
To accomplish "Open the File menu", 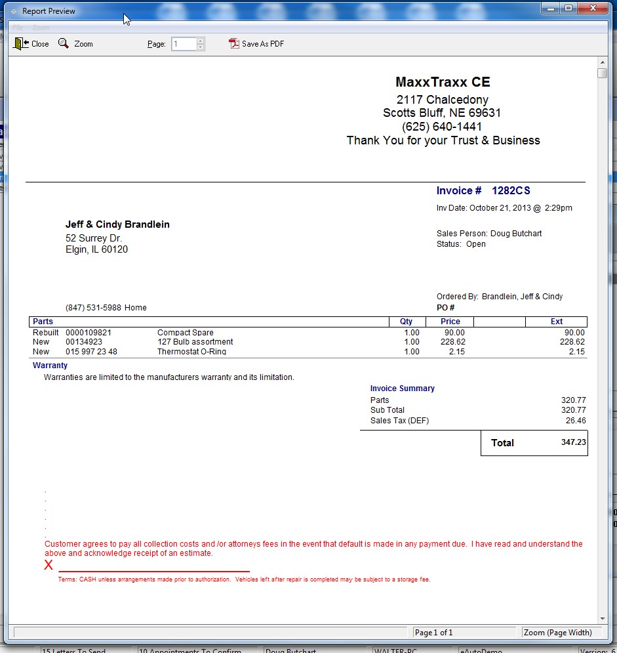I will pyautogui.click(x=18, y=28).
